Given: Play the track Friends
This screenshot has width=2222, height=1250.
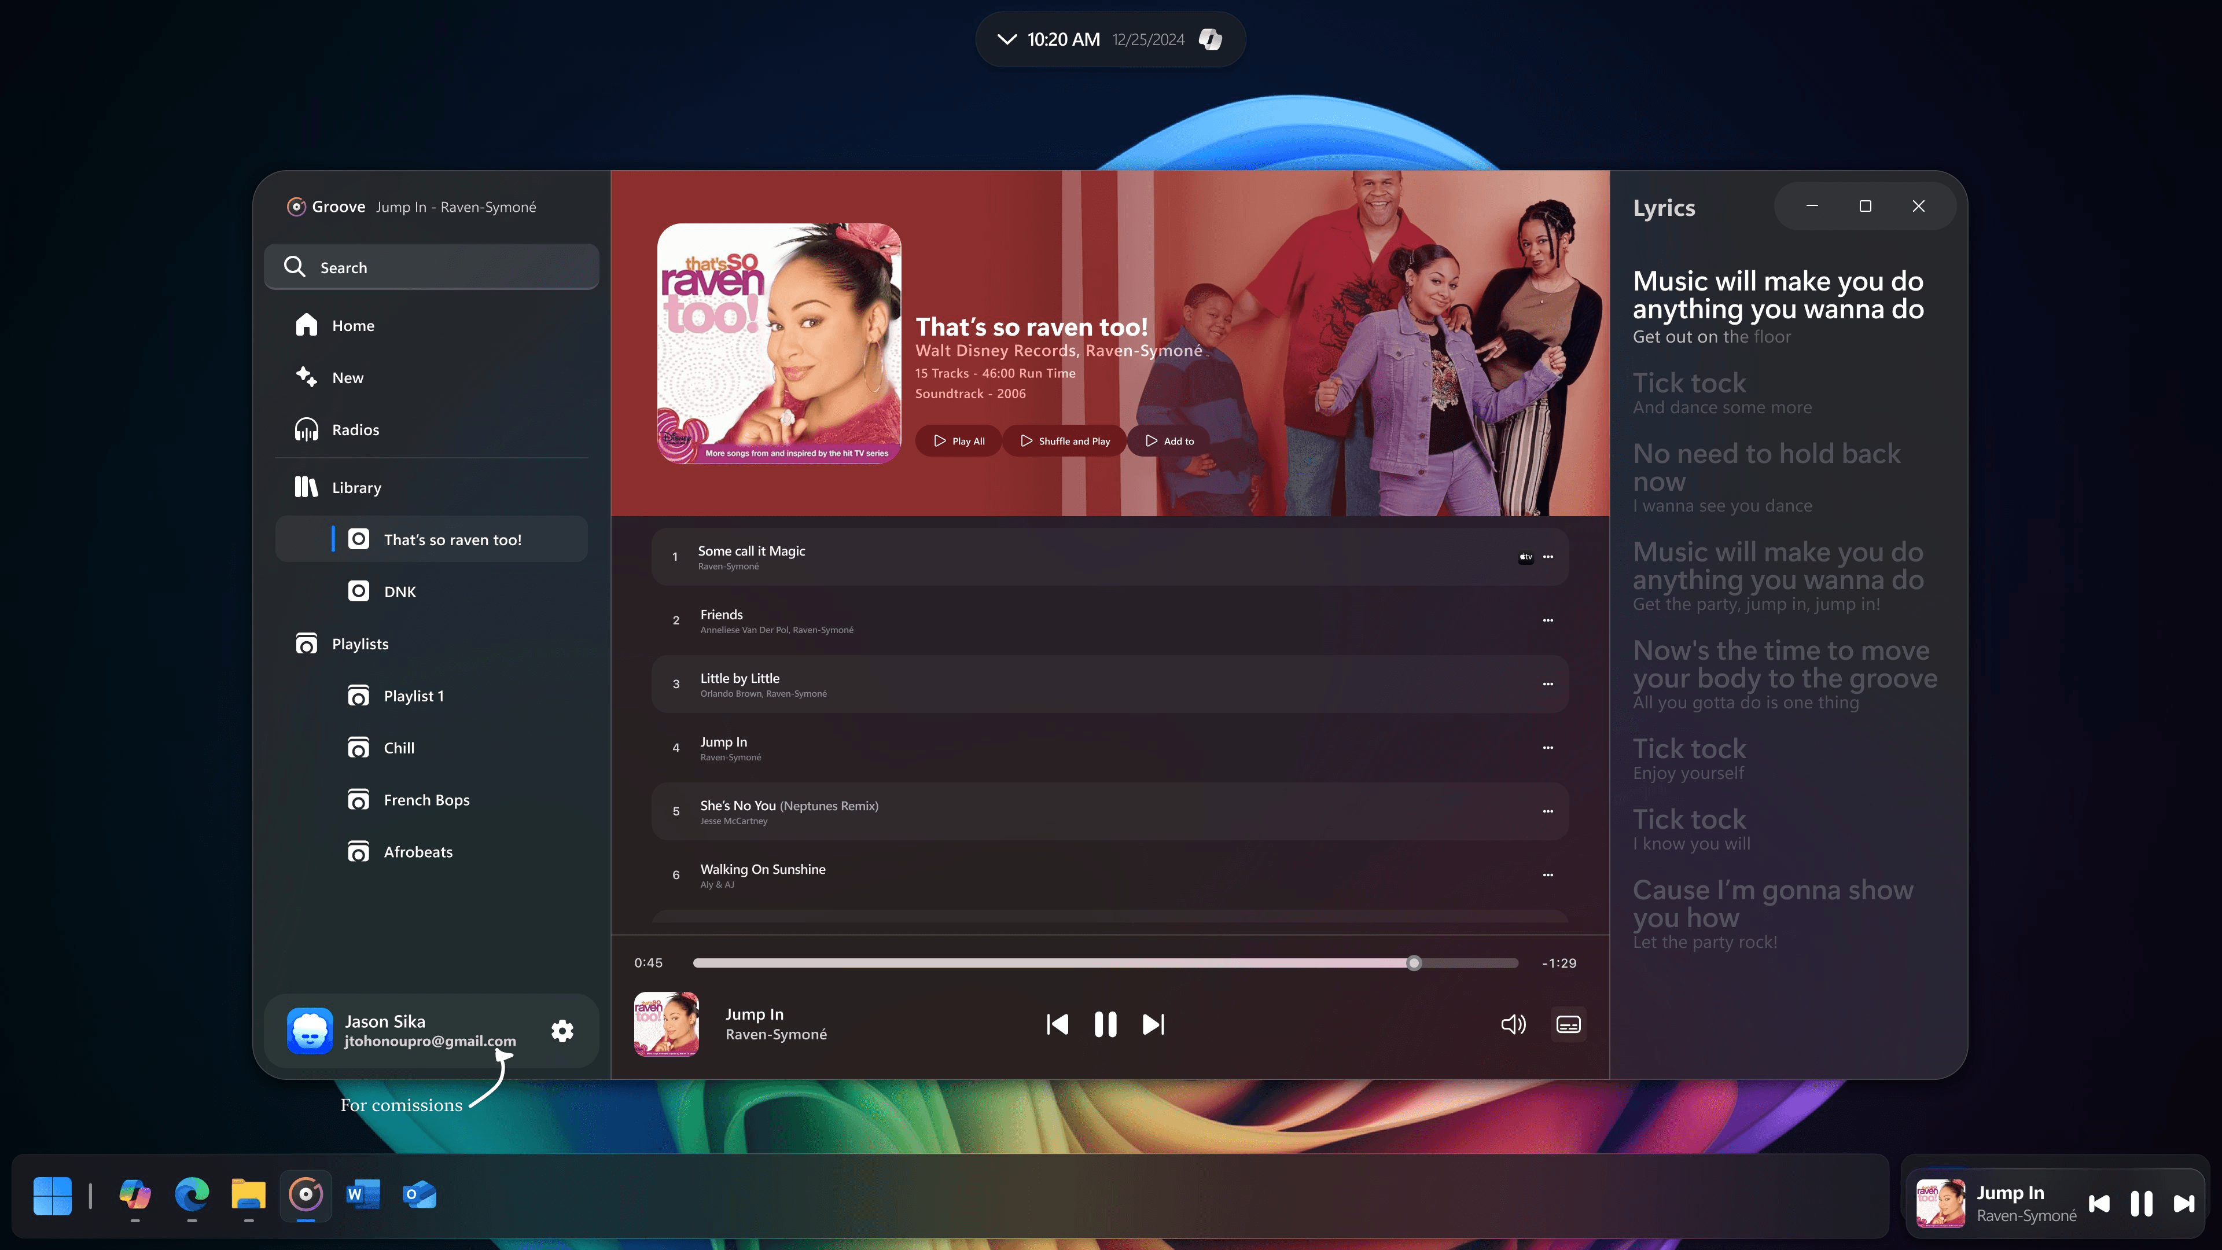Looking at the screenshot, I should (1110, 620).
